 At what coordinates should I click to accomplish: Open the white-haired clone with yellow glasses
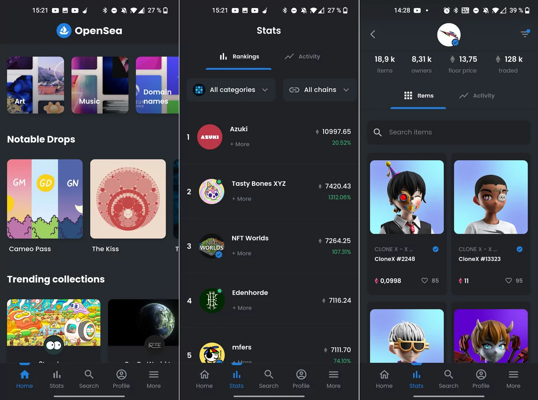click(x=407, y=336)
